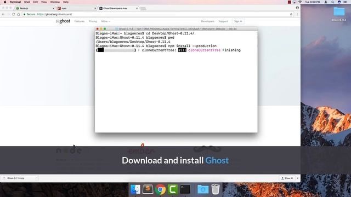
Task: Go to Chrome home page
Action: (x=19, y=14)
